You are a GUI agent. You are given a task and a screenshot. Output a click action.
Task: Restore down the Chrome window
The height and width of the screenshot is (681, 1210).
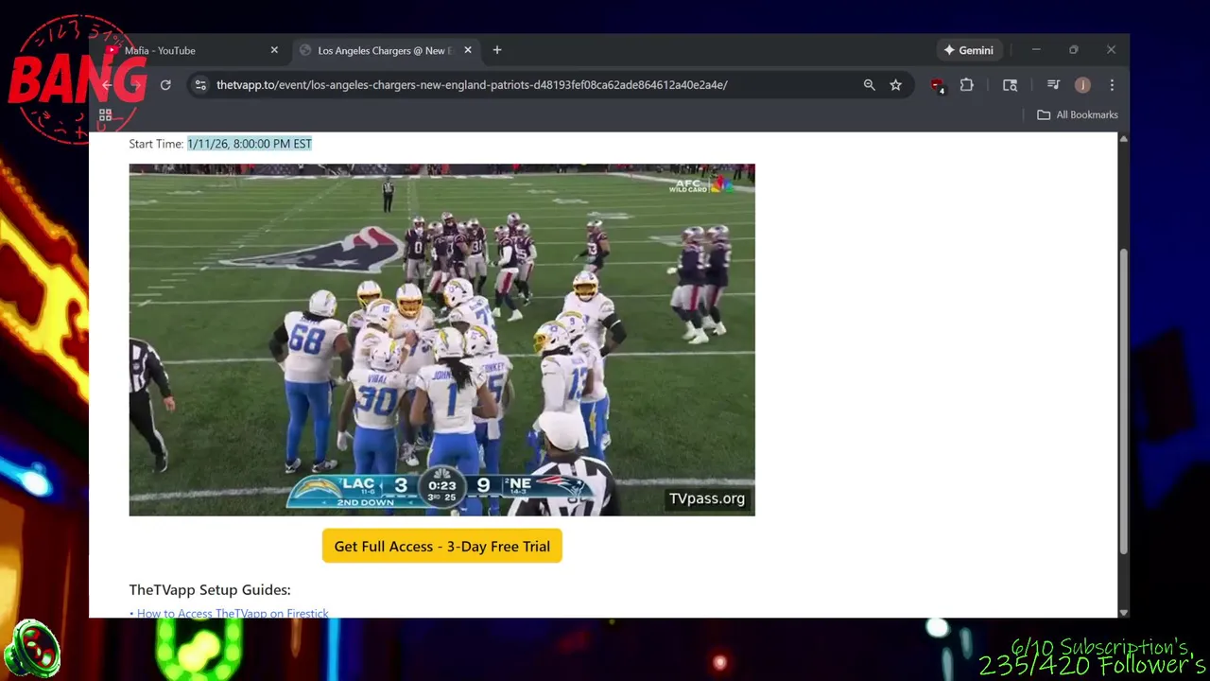(x=1074, y=50)
